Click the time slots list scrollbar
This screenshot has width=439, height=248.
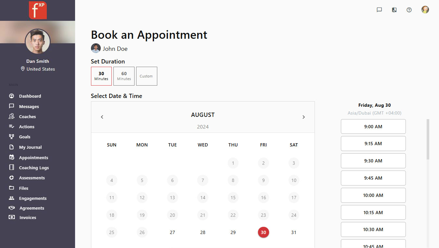tap(428, 140)
